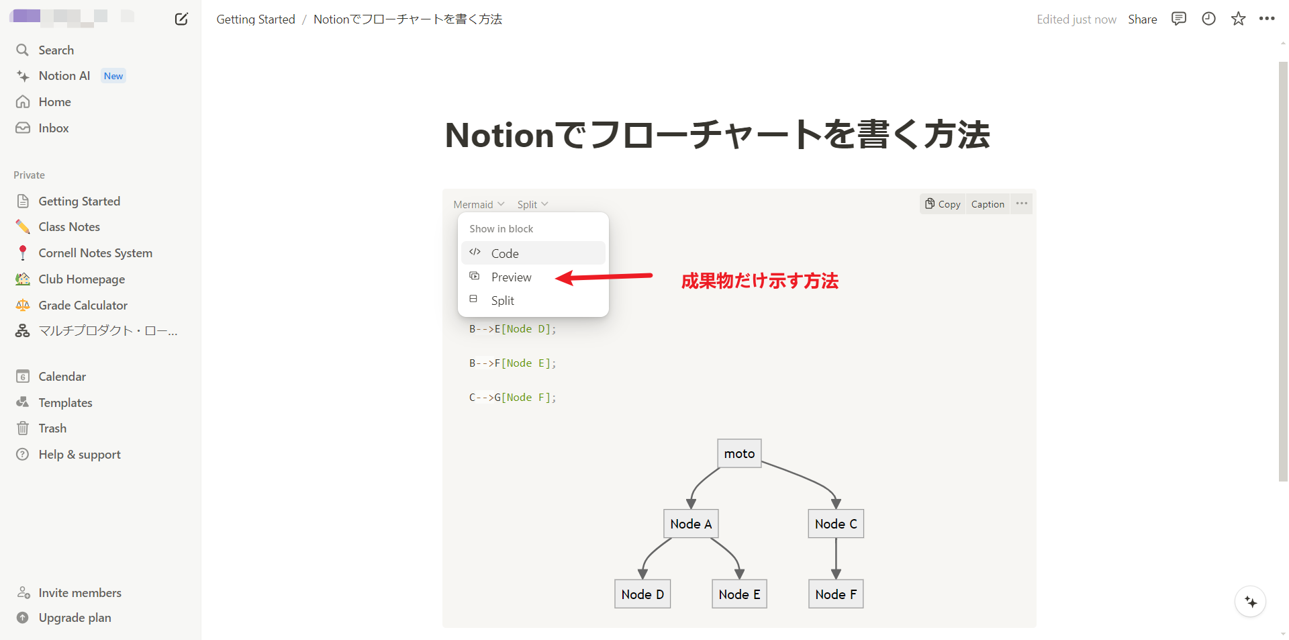
Task: Click the workspace name switcher
Action: pyautogui.click(x=73, y=16)
